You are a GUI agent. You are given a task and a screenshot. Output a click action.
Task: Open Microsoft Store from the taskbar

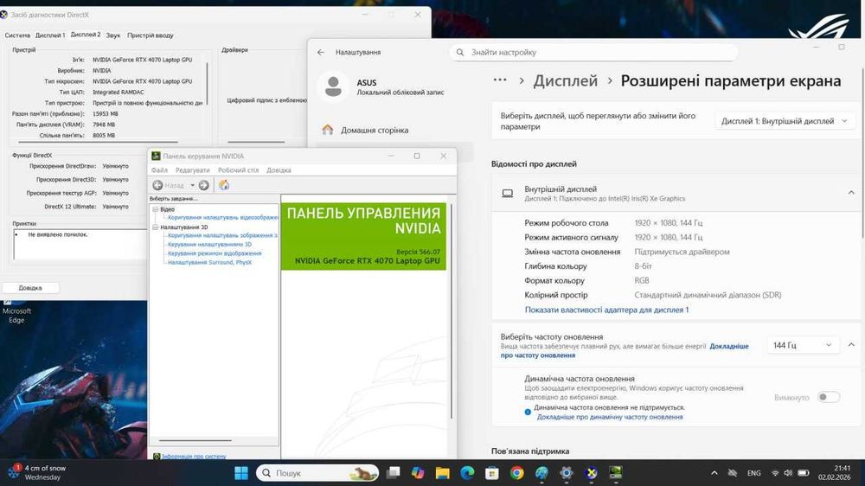(x=492, y=473)
